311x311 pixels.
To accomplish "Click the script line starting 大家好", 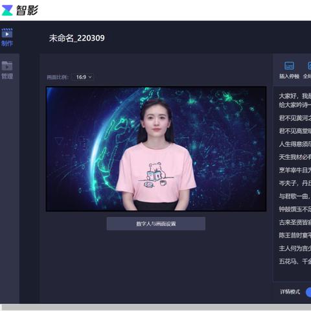I will (295, 96).
